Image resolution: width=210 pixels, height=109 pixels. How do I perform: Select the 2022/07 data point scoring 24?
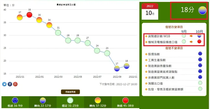click(x=97, y=51)
